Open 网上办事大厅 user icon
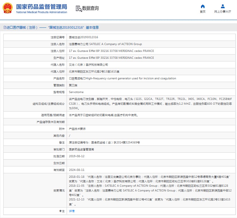Viewport: 237px width, 218px height. (223, 6)
